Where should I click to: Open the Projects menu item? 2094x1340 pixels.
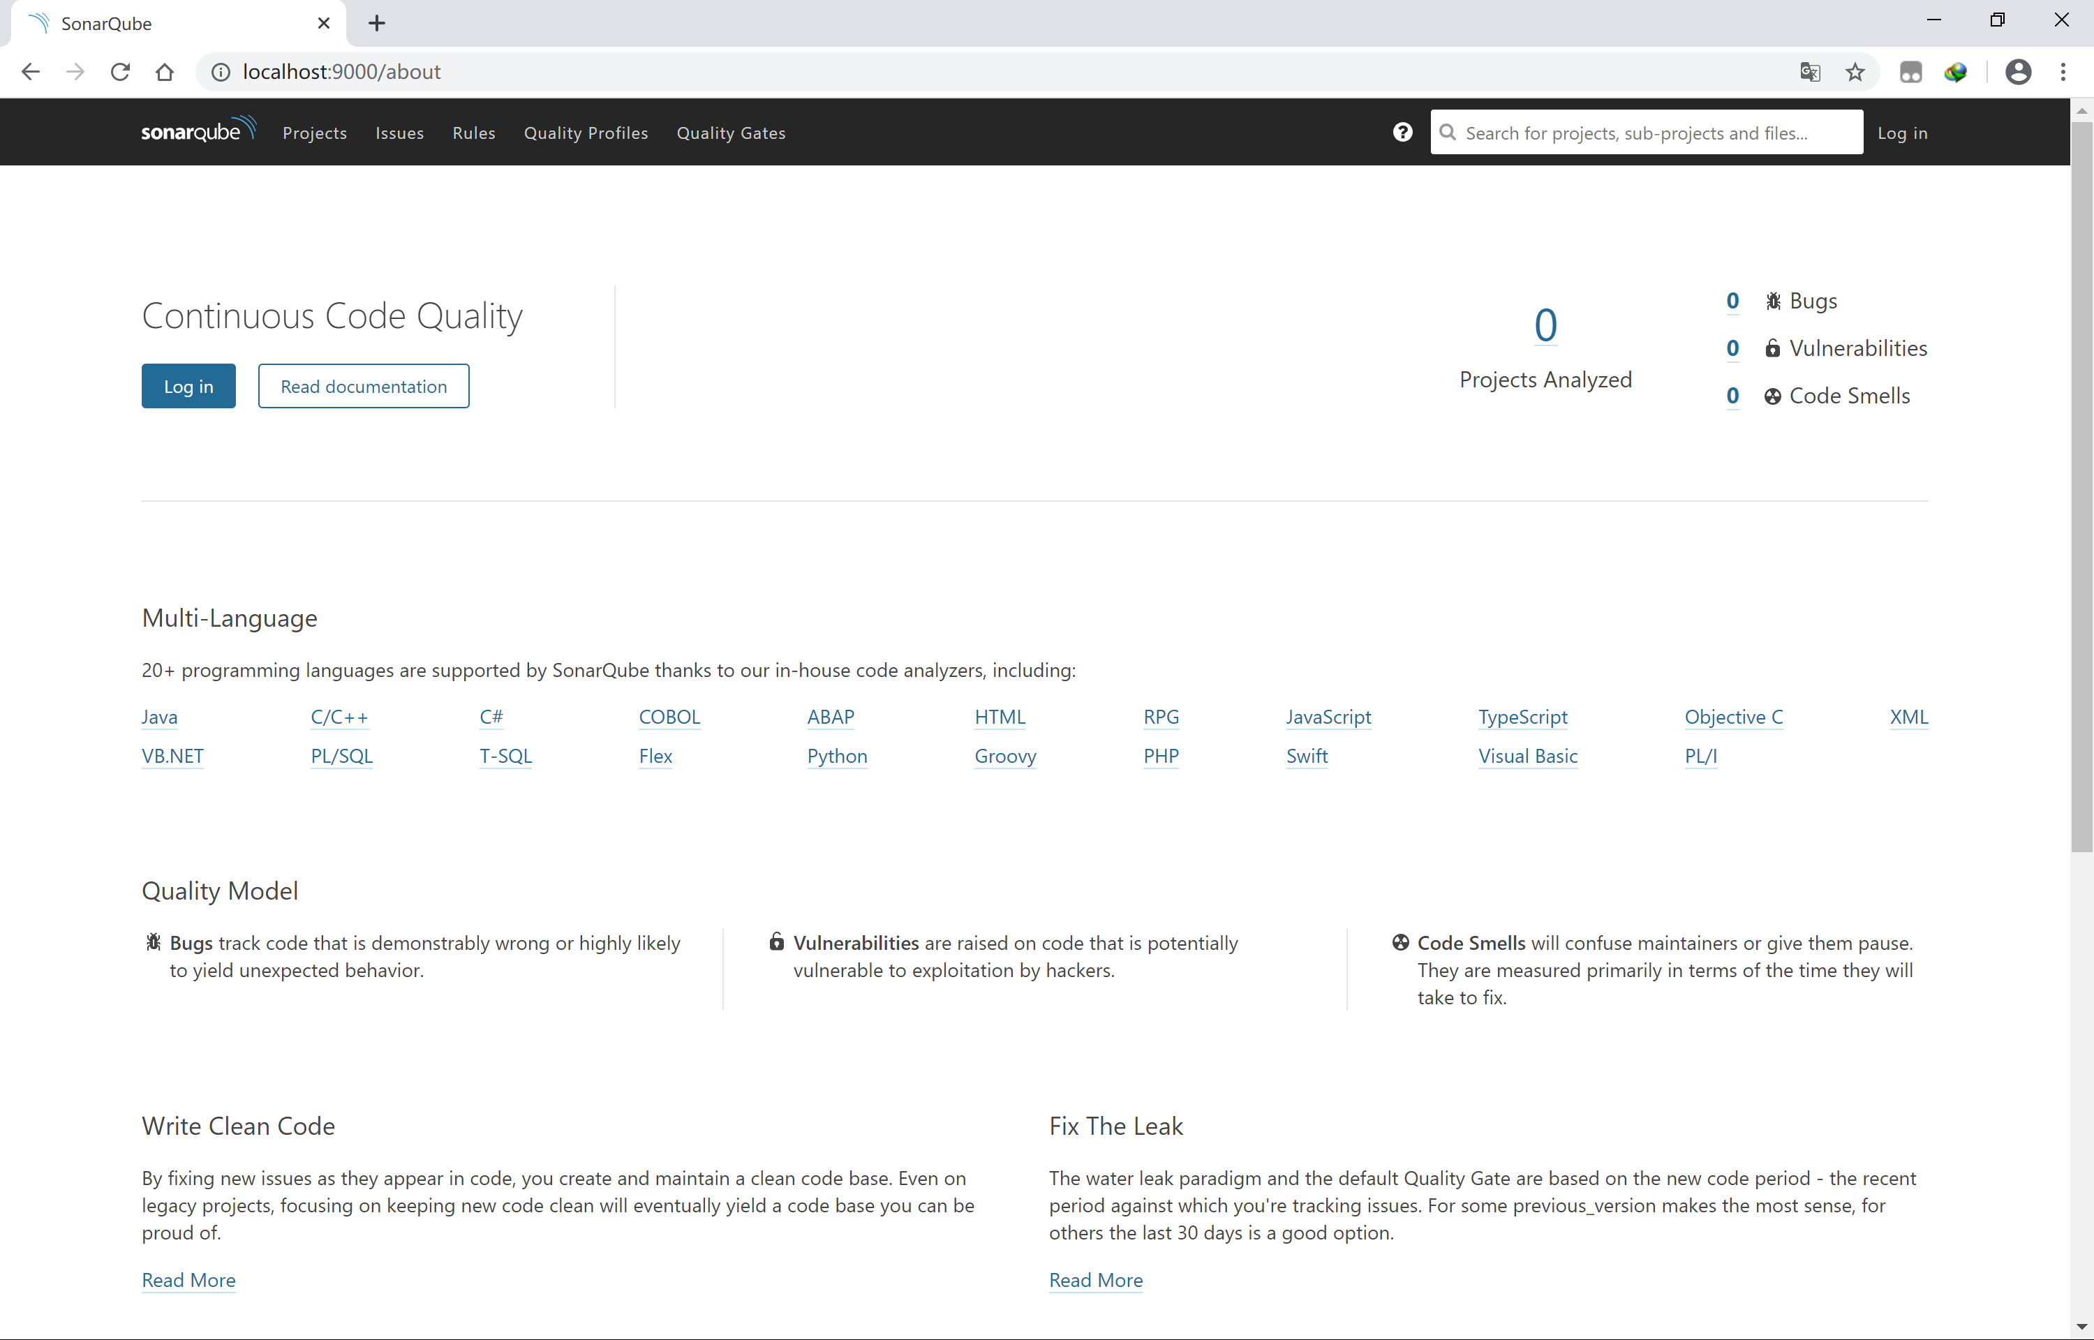coord(314,133)
